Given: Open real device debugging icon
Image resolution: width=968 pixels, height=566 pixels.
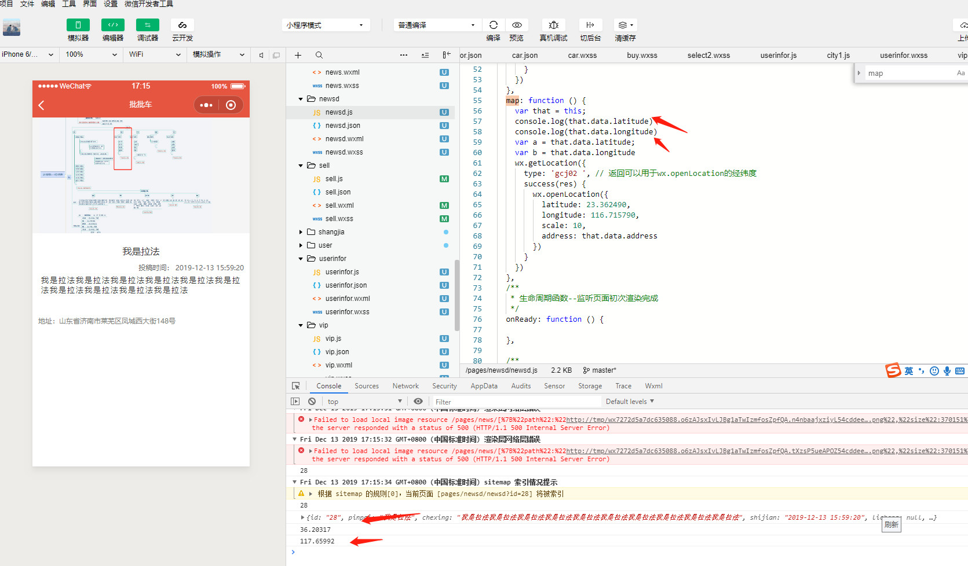Looking at the screenshot, I should click(x=554, y=25).
